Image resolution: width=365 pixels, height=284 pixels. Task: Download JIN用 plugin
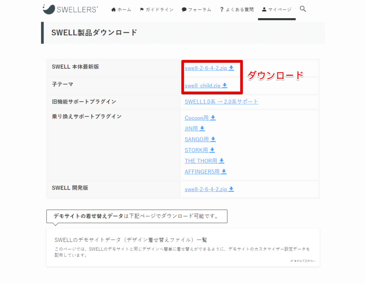195,129
